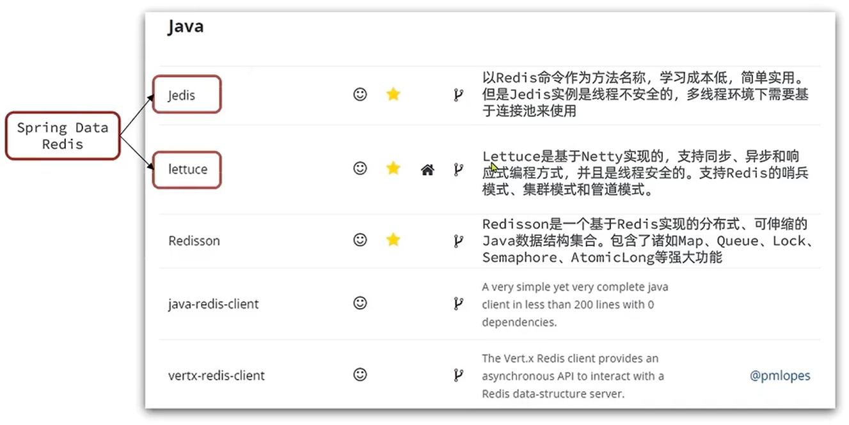Click the star icon next to Redisson
Viewport: 849px width, 425px height.
(393, 240)
